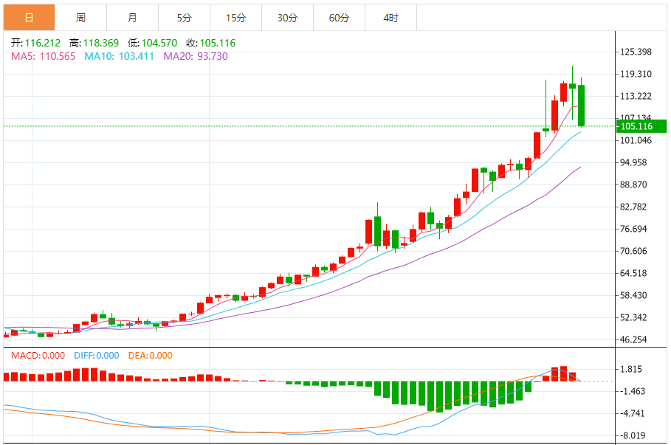
Task: Click the latest green candlestick at far right
Action: tap(582, 105)
